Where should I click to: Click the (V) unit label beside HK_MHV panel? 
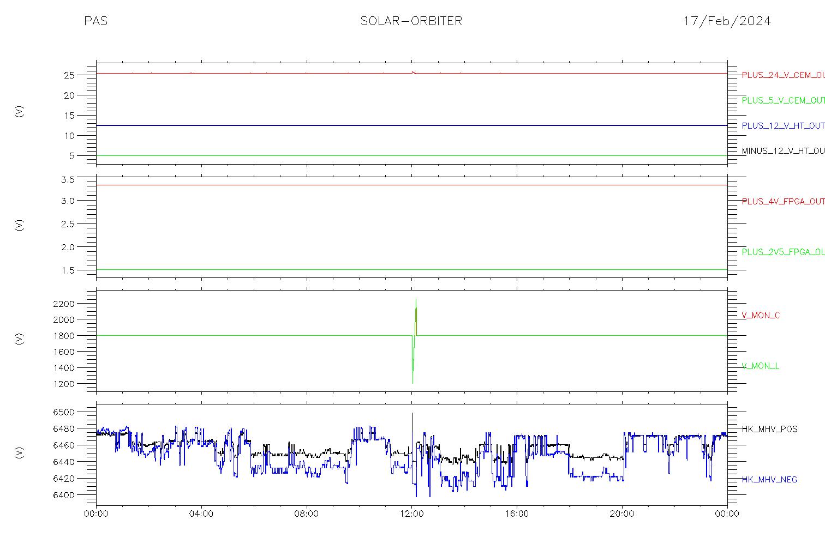(20, 452)
